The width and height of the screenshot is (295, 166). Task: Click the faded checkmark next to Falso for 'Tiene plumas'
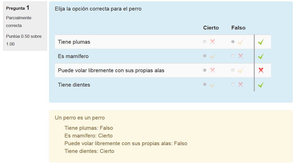pyautogui.click(x=240, y=42)
